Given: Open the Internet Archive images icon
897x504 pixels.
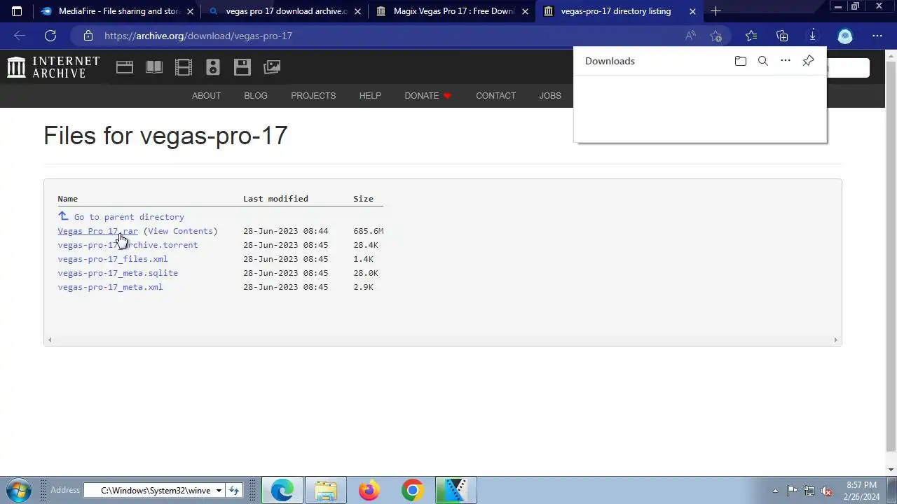Looking at the screenshot, I should (272, 67).
